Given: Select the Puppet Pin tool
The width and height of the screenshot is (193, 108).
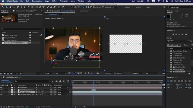Looking at the screenshot, I should (x=63, y=7).
